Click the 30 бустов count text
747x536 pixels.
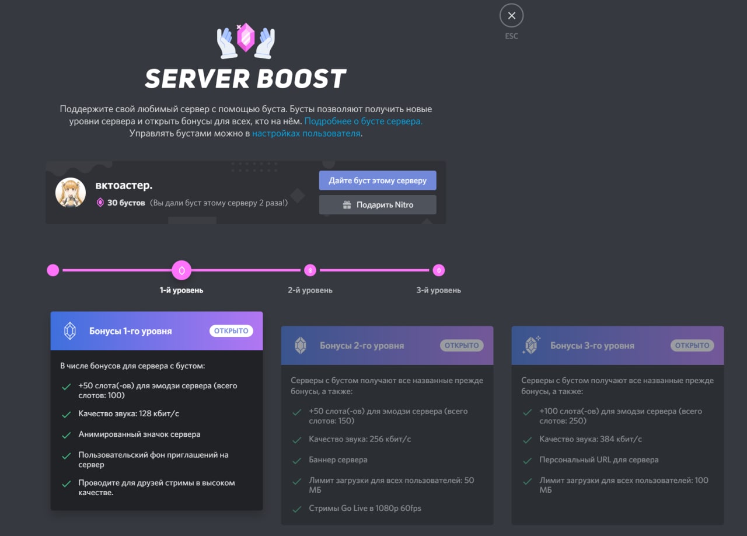(126, 203)
